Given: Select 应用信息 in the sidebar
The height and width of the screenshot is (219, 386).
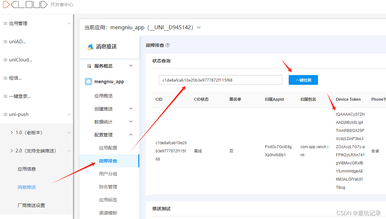Looking at the screenshot, I should (x=27, y=169).
